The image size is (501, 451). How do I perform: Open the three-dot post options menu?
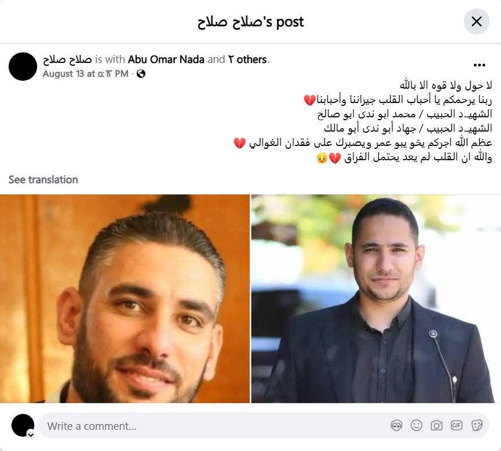(479, 65)
